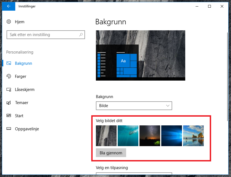Pick the night sky tent picture
The width and height of the screenshot is (231, 177).
[x=150, y=136]
